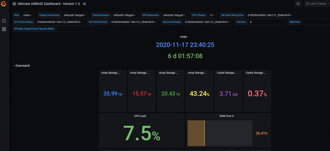
Task: Open the Set Parity Drive(s) dropdown
Action: (134, 22)
